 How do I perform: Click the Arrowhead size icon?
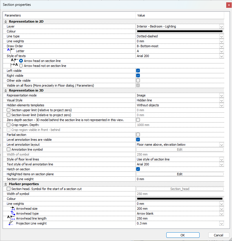click(12, 209)
